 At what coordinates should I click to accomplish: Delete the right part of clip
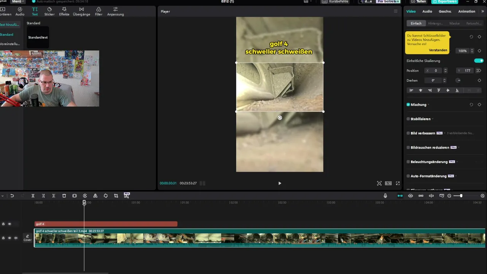(54, 196)
